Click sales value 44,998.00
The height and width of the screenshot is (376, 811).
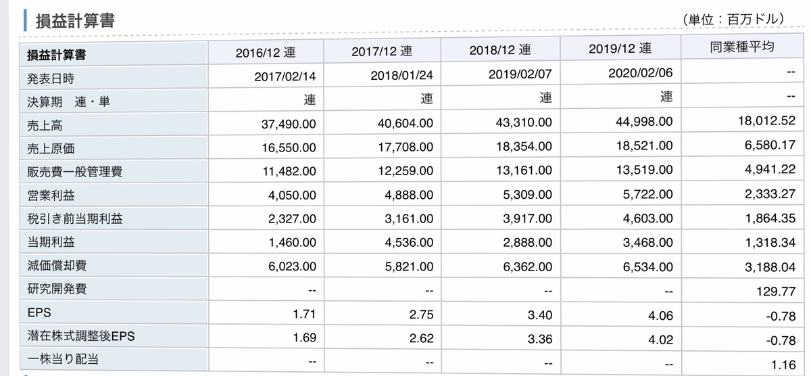click(x=645, y=122)
